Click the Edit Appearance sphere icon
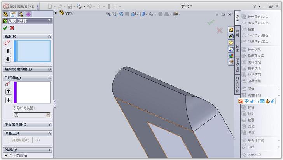This screenshot has width=283, height=160. (160, 14)
